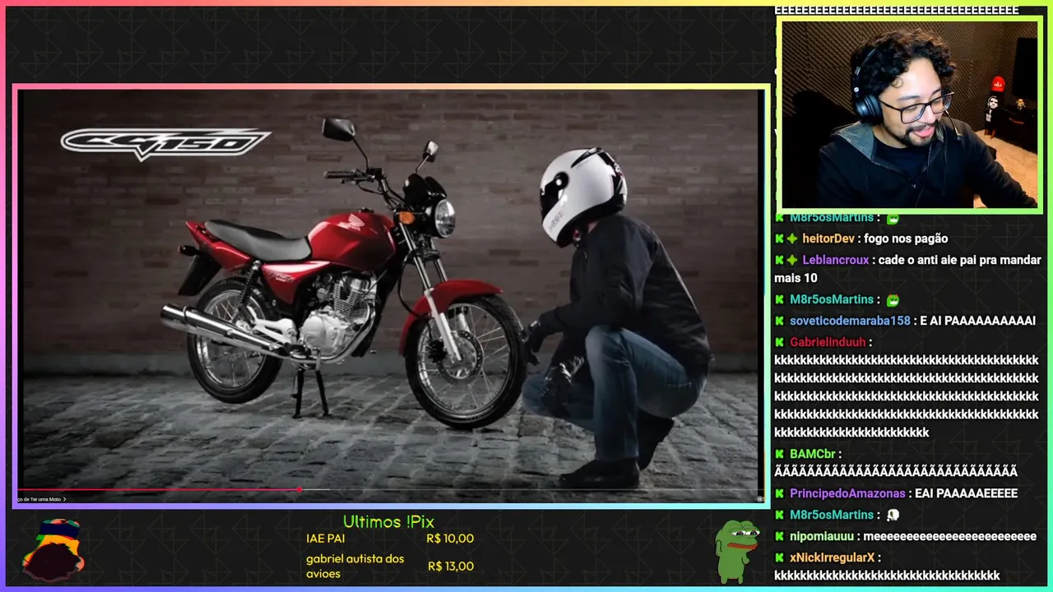Click the green badge beside nipomiauuu

pyautogui.click(x=779, y=536)
